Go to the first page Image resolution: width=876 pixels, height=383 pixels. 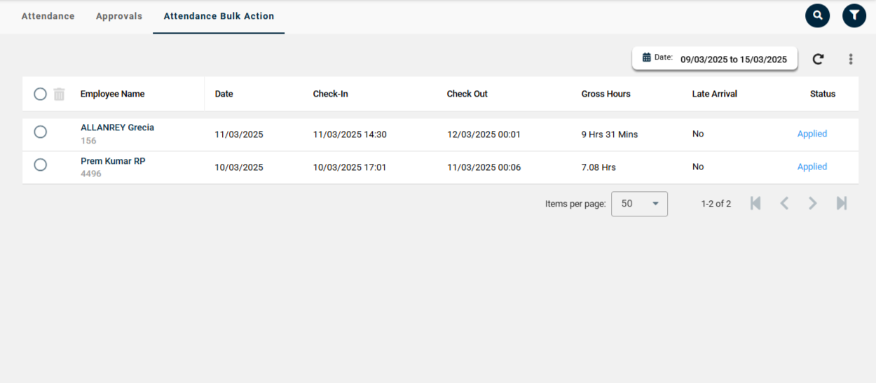pos(755,204)
